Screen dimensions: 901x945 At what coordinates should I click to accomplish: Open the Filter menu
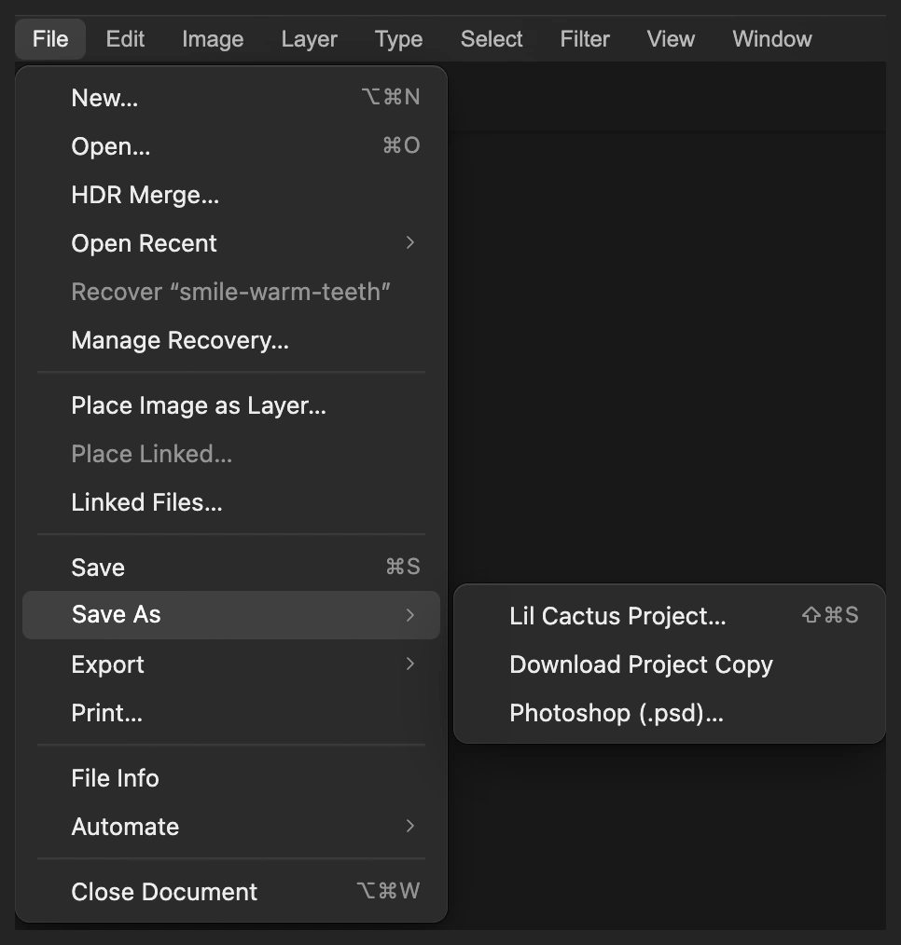point(585,39)
